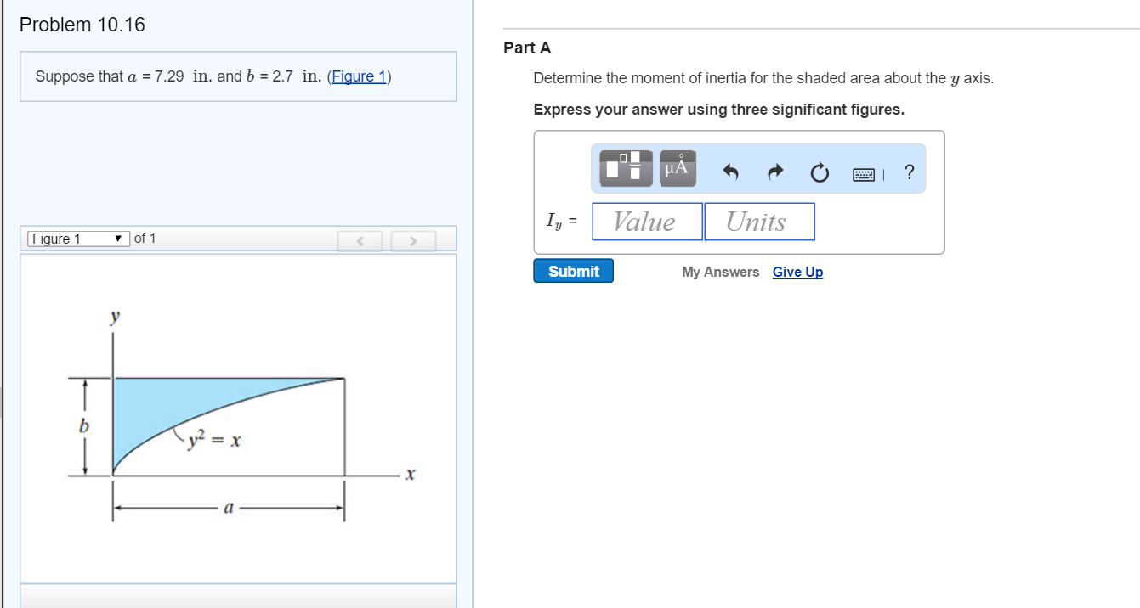The width and height of the screenshot is (1140, 608).
Task: Undo the last answer edit
Action: click(x=730, y=172)
